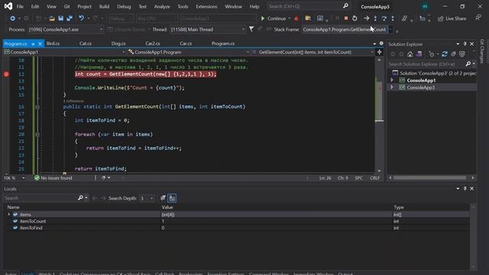Close the active Program.cs tab
Viewport: 489px width, 275px height.
pyautogui.click(x=40, y=44)
